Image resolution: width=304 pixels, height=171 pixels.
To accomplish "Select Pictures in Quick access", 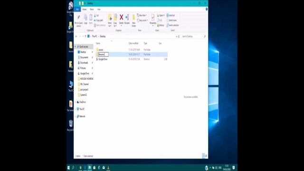I will tap(83, 68).
